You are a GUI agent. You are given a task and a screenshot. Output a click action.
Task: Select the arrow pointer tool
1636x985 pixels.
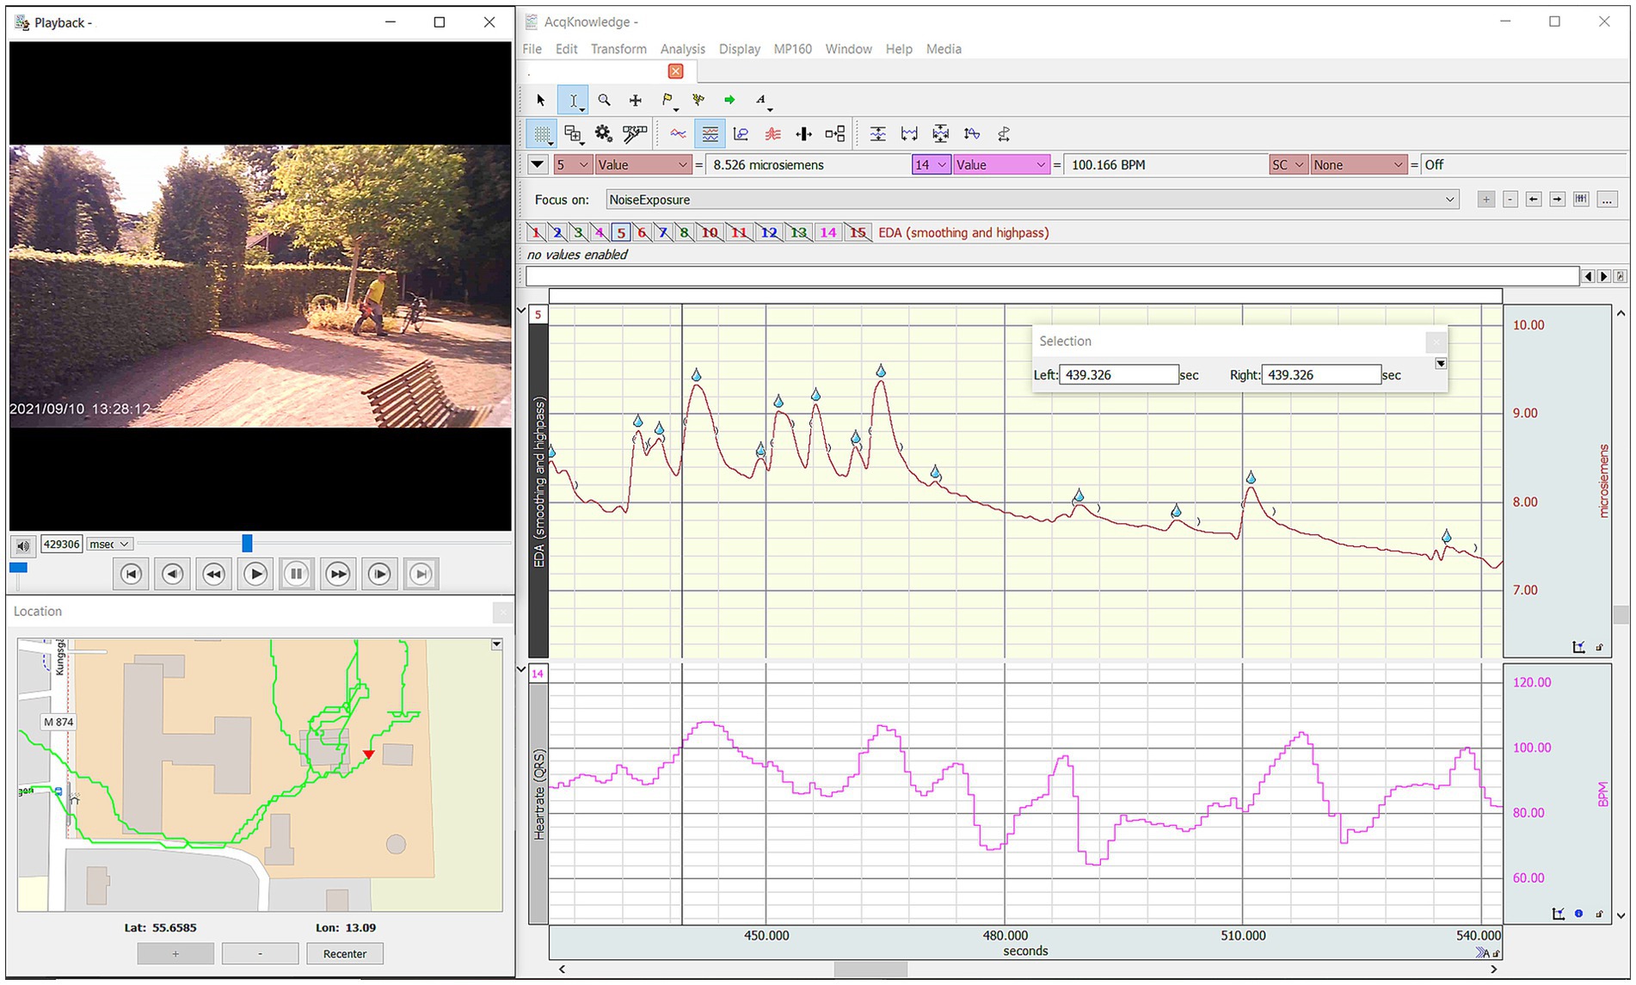(x=540, y=101)
